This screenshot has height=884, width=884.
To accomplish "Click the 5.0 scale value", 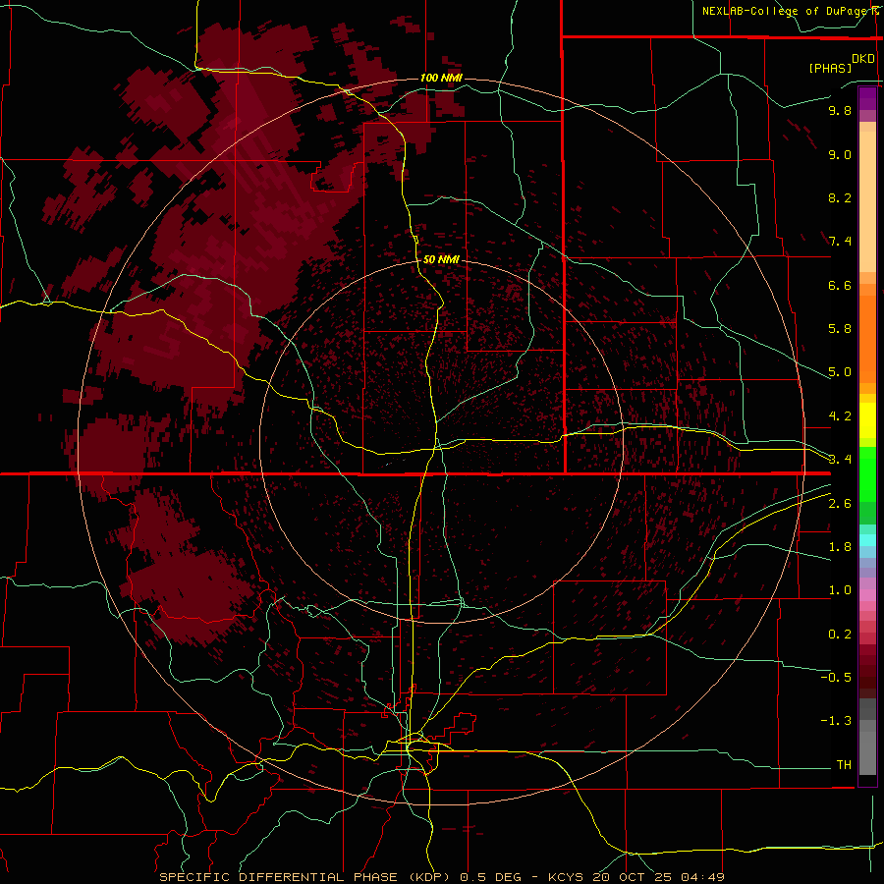I will (x=840, y=372).
